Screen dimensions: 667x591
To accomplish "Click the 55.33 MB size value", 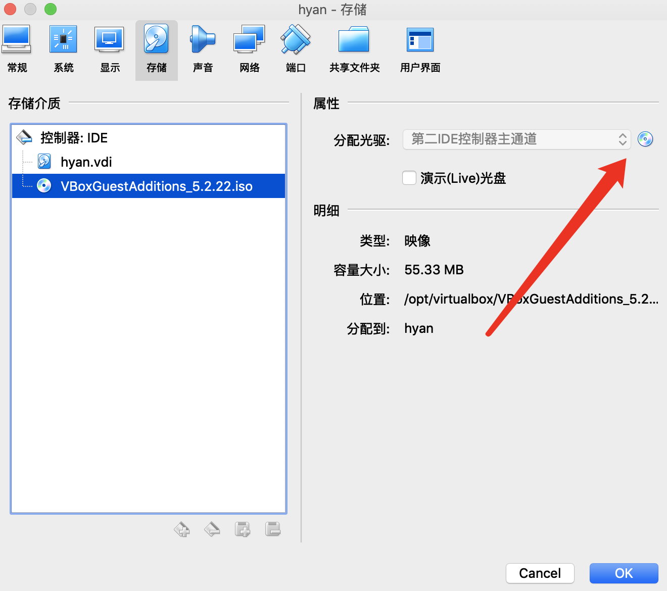I will click(434, 270).
